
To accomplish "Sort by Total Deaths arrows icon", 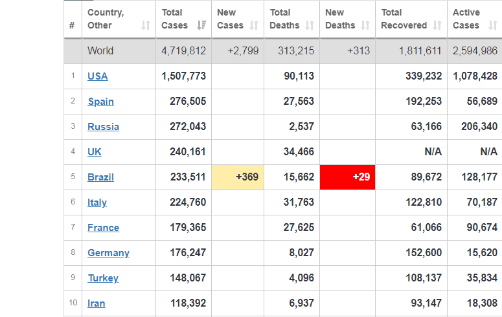I will 310,25.
